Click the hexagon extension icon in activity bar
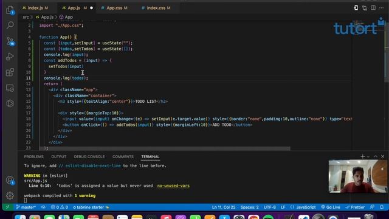The height and width of the screenshot is (219, 389). tap(10, 103)
